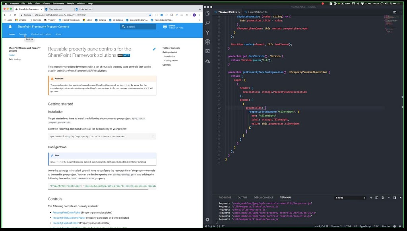Image resolution: width=407 pixels, height=231 pixels.
Task: Show more bookmarks with the overflow chevron
Action: [x=200, y=20]
